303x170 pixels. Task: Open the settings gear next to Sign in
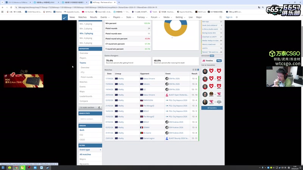pyautogui.click(x=237, y=17)
